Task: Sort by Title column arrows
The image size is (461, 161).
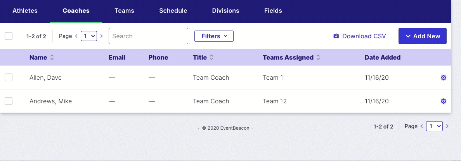Action: pos(211,58)
